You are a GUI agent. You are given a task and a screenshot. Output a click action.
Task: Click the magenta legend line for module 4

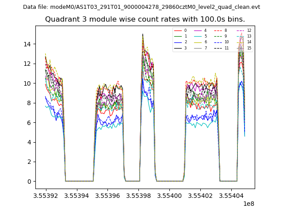[198, 30]
